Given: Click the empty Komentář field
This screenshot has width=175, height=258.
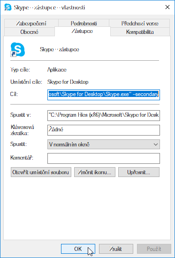Looking at the screenshot, I should [104, 159].
